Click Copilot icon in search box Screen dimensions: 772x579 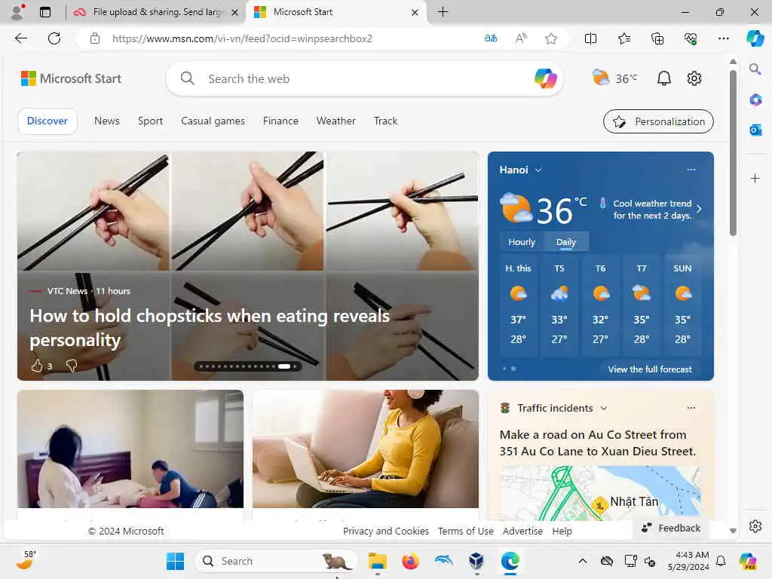pyautogui.click(x=546, y=78)
